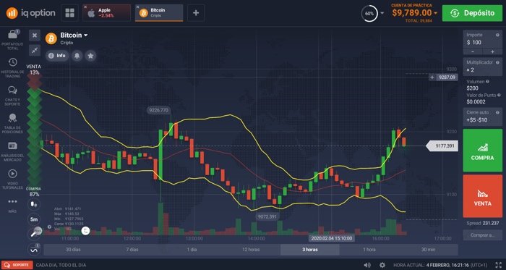Open the Cierre auto +$5 -$10 settings
Viewport: 506px width, 270px height.
click(483, 117)
